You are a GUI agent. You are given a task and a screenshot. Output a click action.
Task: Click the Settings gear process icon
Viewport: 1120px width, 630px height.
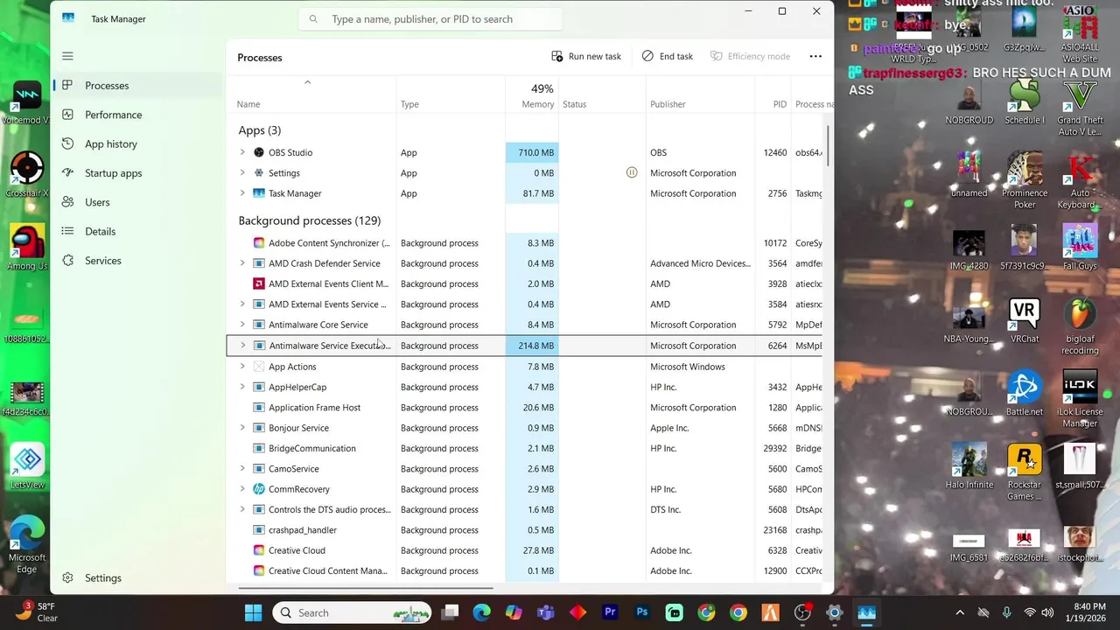click(259, 173)
